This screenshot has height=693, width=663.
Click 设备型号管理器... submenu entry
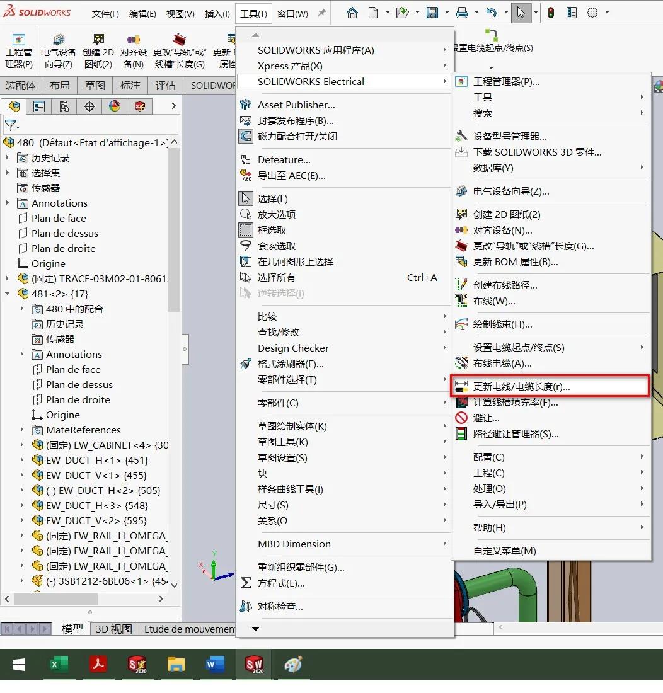coord(551,136)
